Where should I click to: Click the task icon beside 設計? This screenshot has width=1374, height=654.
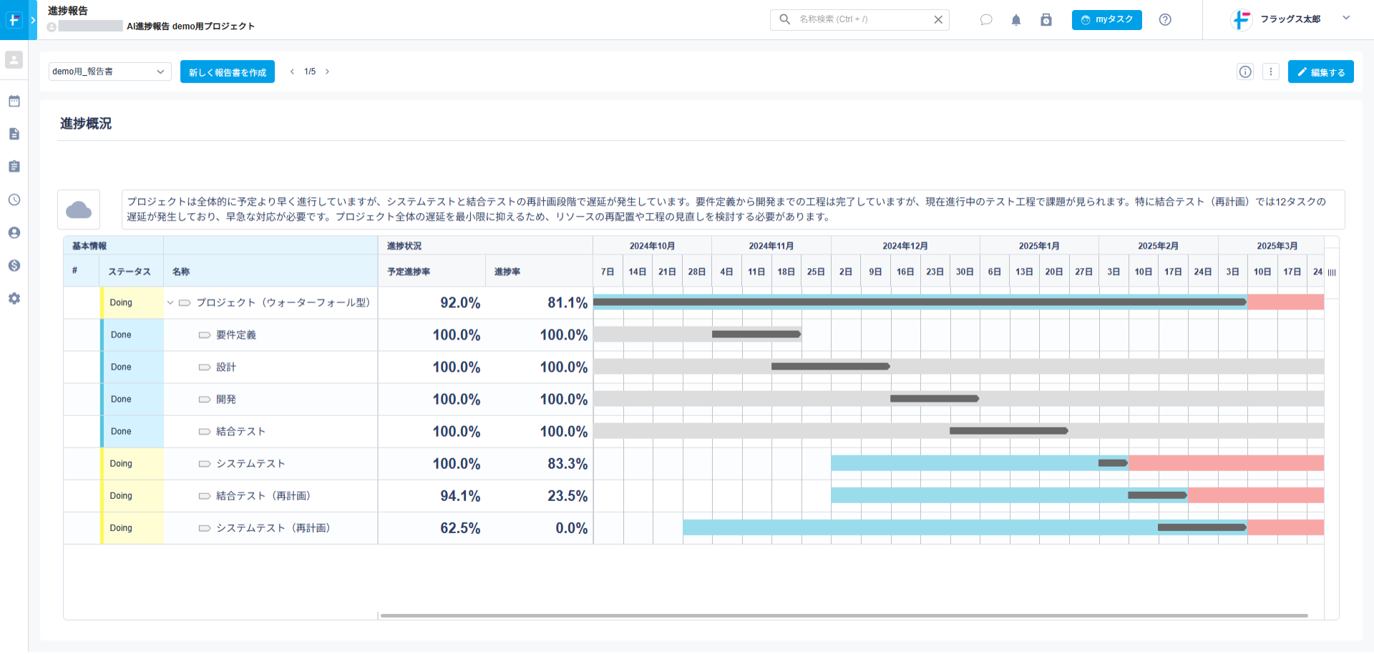click(205, 367)
